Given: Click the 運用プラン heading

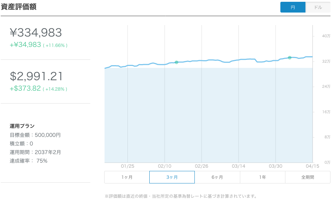Looking at the screenshot, I should (22, 126).
